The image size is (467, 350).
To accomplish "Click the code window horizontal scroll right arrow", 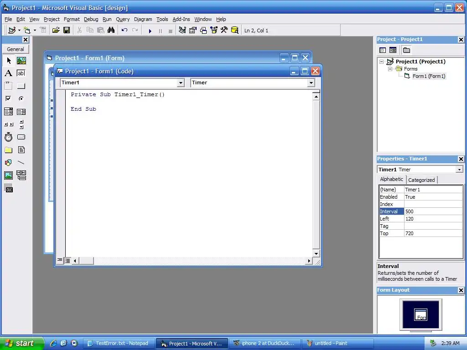I will click(x=309, y=261).
